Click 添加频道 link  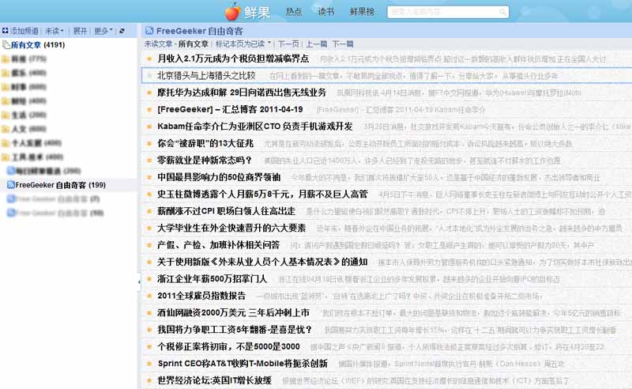pyautogui.click(x=24, y=31)
